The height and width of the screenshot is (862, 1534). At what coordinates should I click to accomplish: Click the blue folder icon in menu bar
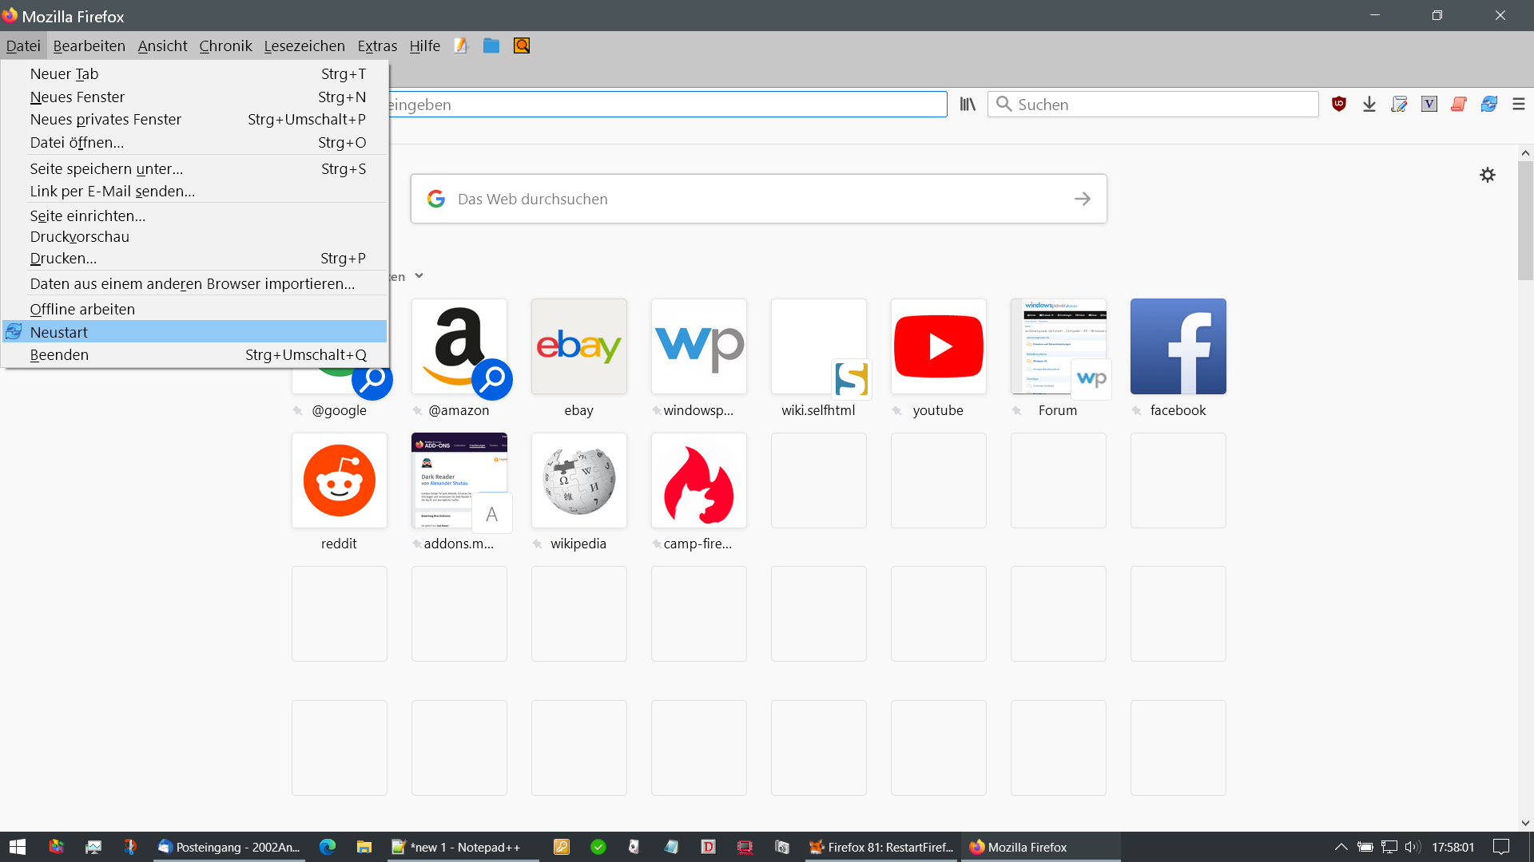click(491, 45)
